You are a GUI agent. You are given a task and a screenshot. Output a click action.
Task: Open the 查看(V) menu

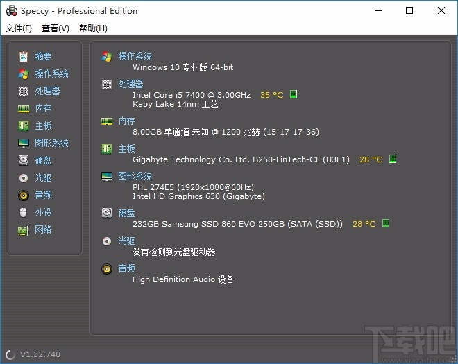[x=56, y=28]
